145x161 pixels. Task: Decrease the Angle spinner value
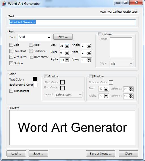click(x=89, y=47)
